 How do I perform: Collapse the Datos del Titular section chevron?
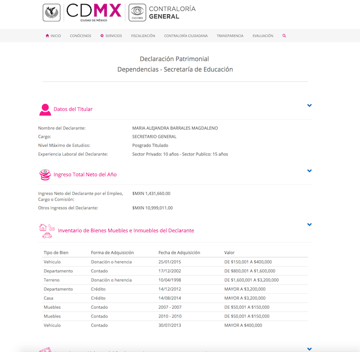[310, 105]
